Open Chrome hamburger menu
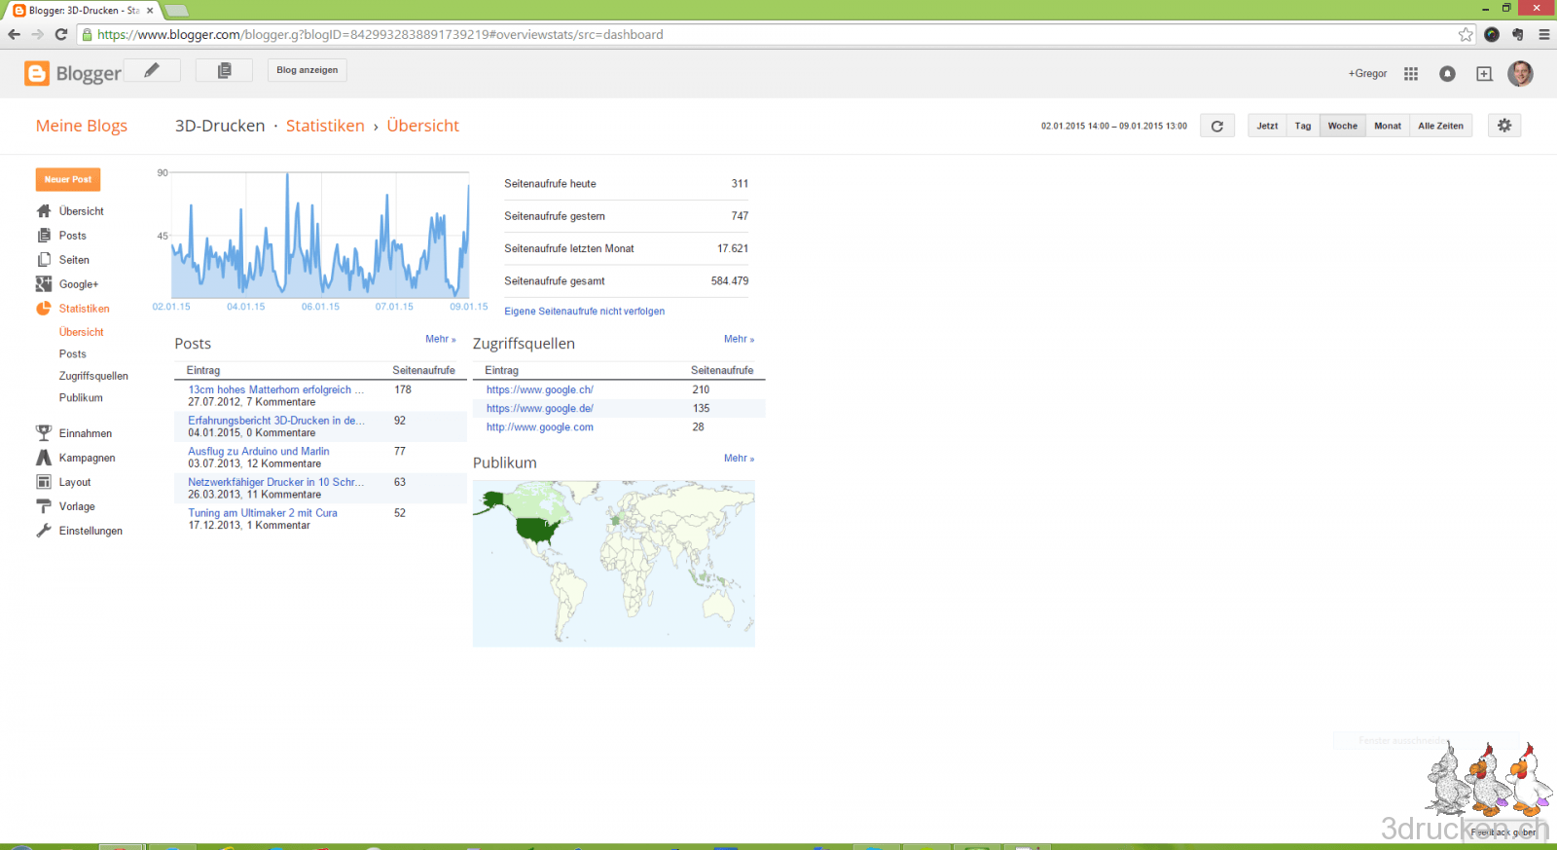Screen dimensions: 1557x850 pos(1543,34)
